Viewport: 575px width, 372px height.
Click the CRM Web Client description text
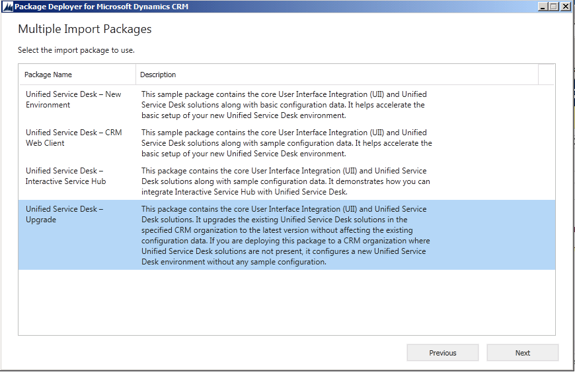click(287, 143)
